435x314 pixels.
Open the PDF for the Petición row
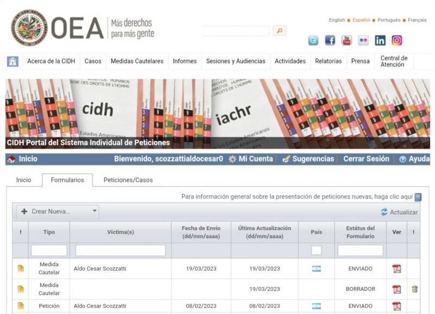pos(396,306)
